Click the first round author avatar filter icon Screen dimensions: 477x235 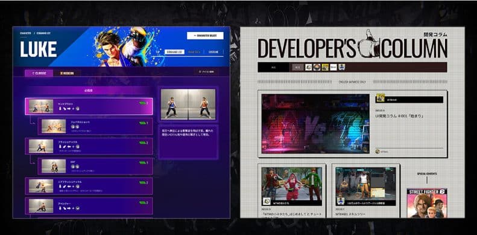[x=309, y=68]
